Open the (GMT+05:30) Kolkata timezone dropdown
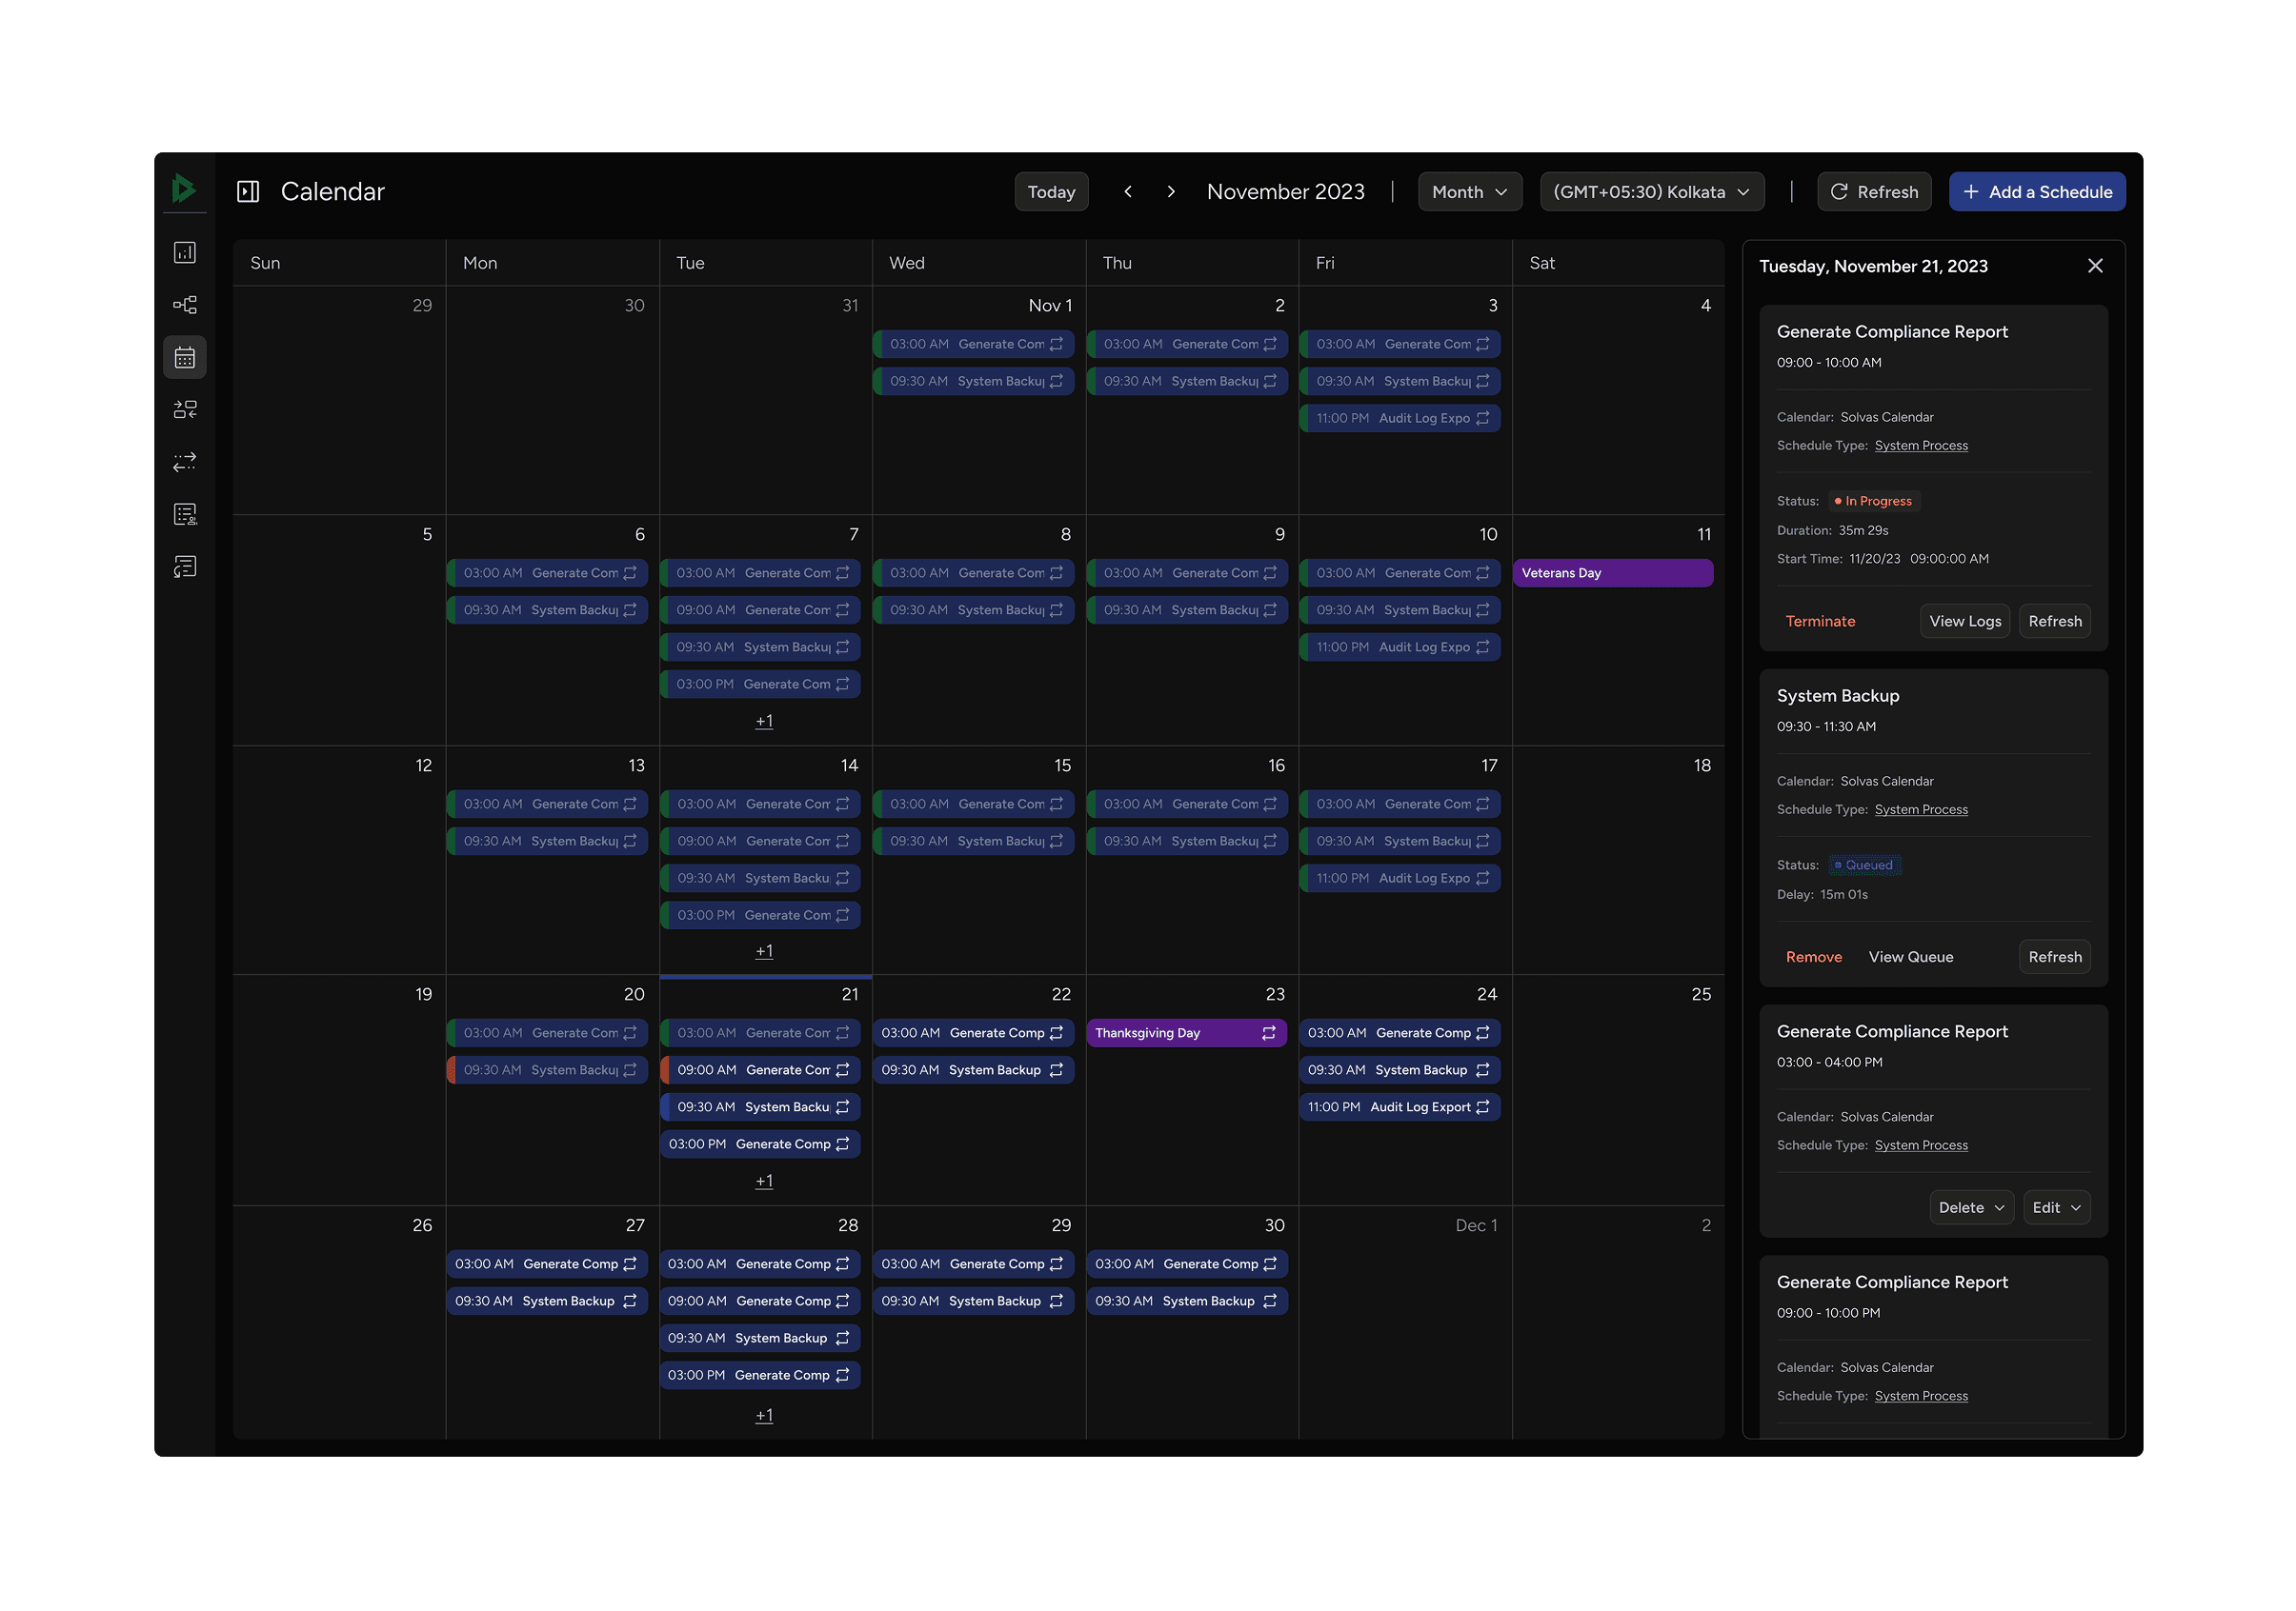 (1651, 190)
